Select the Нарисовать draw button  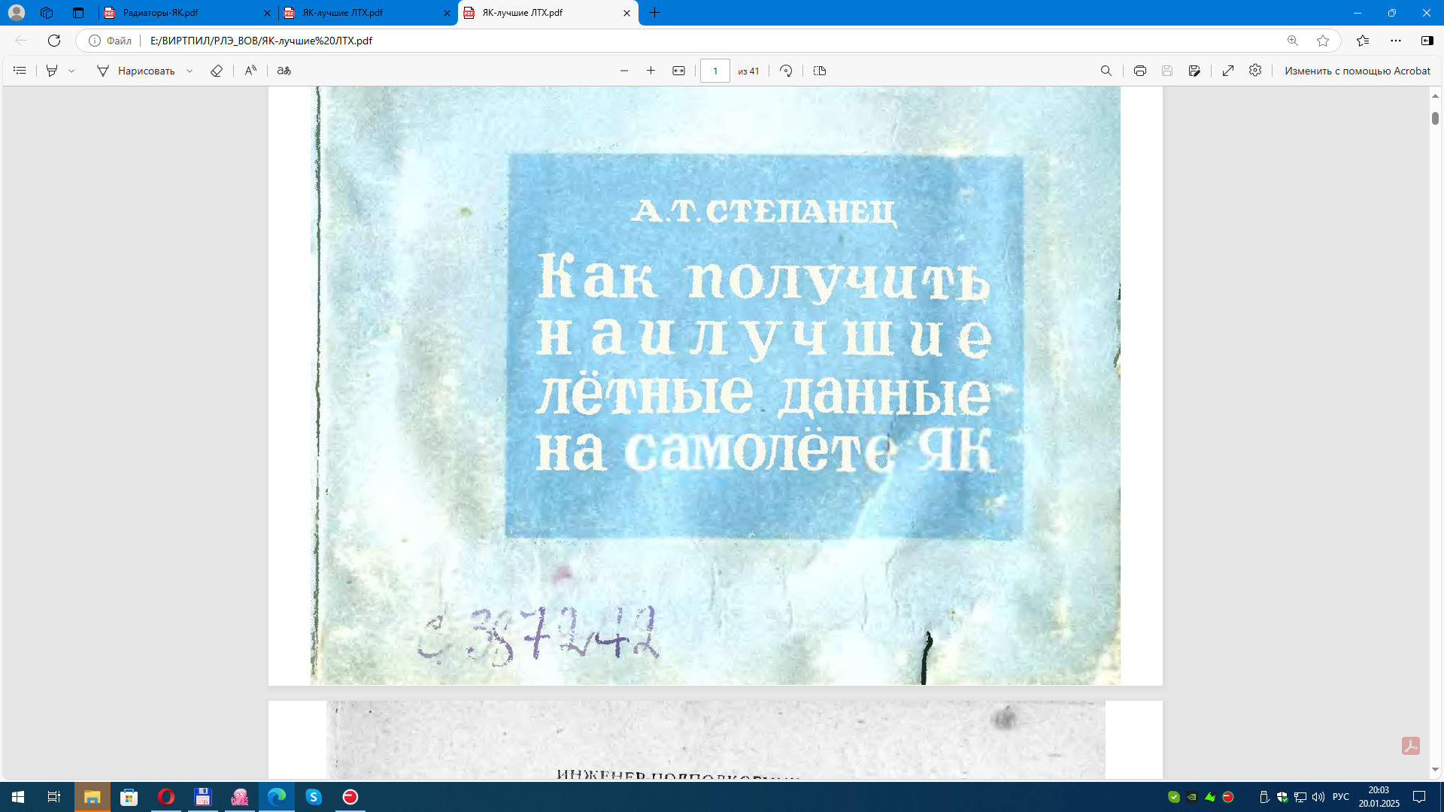click(136, 71)
